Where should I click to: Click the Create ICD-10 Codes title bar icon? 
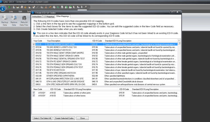[x=33, y=13]
